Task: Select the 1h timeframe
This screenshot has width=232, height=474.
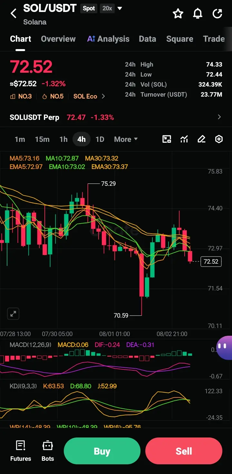Action: tap(63, 139)
